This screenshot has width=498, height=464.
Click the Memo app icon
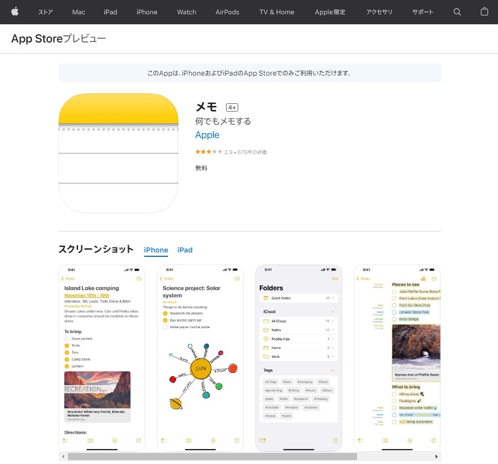coord(118,153)
